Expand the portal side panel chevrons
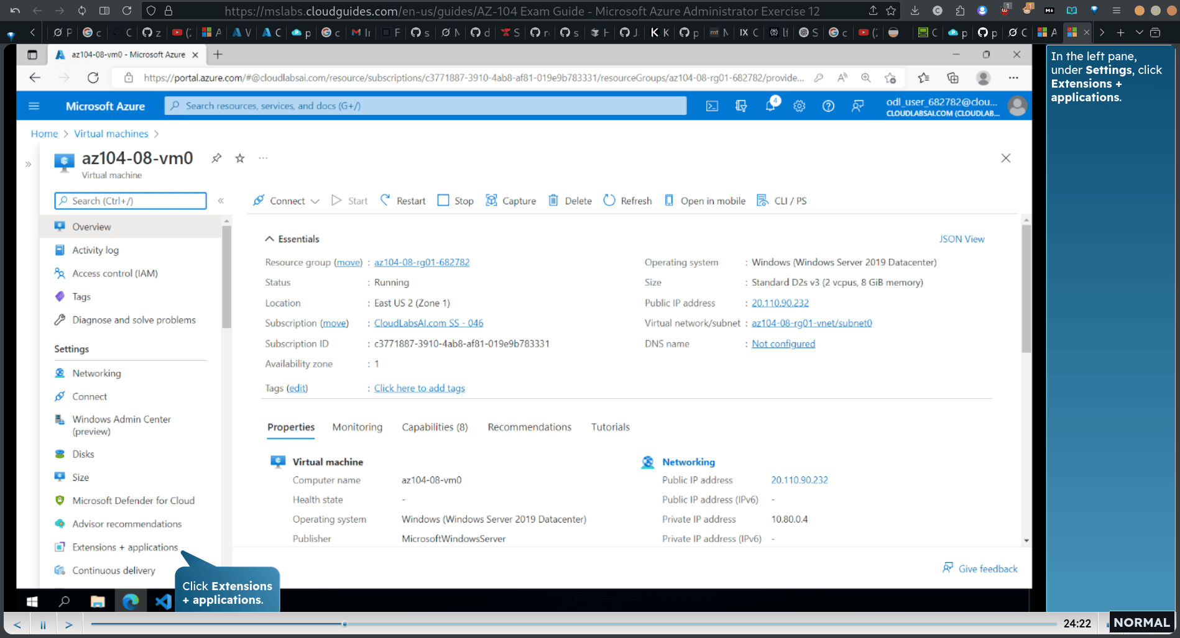This screenshot has width=1180, height=638. [x=28, y=165]
